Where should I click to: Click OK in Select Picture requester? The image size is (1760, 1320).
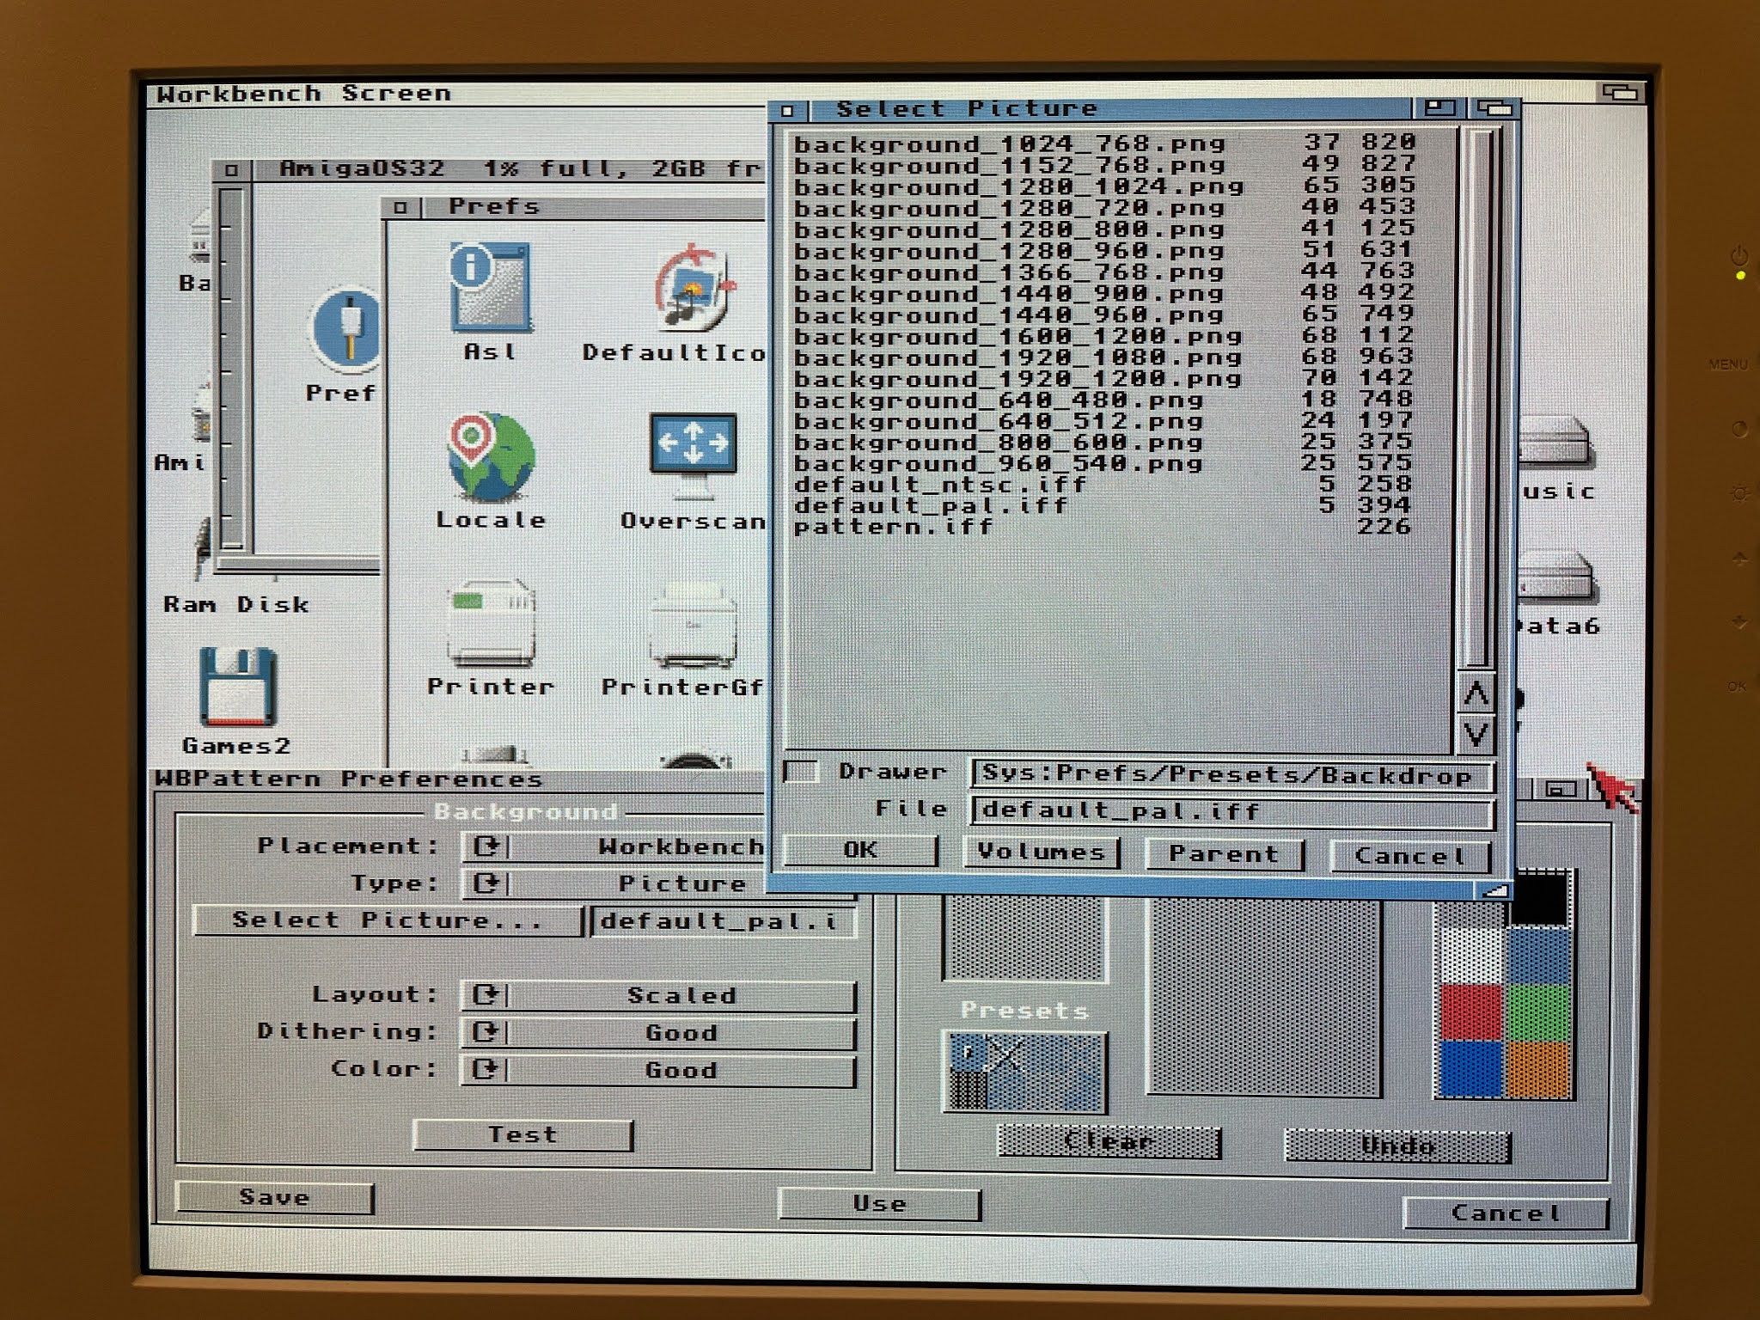tap(860, 851)
